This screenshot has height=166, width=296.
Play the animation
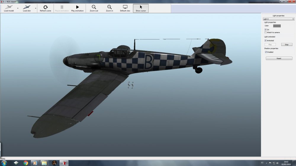tap(77, 8)
